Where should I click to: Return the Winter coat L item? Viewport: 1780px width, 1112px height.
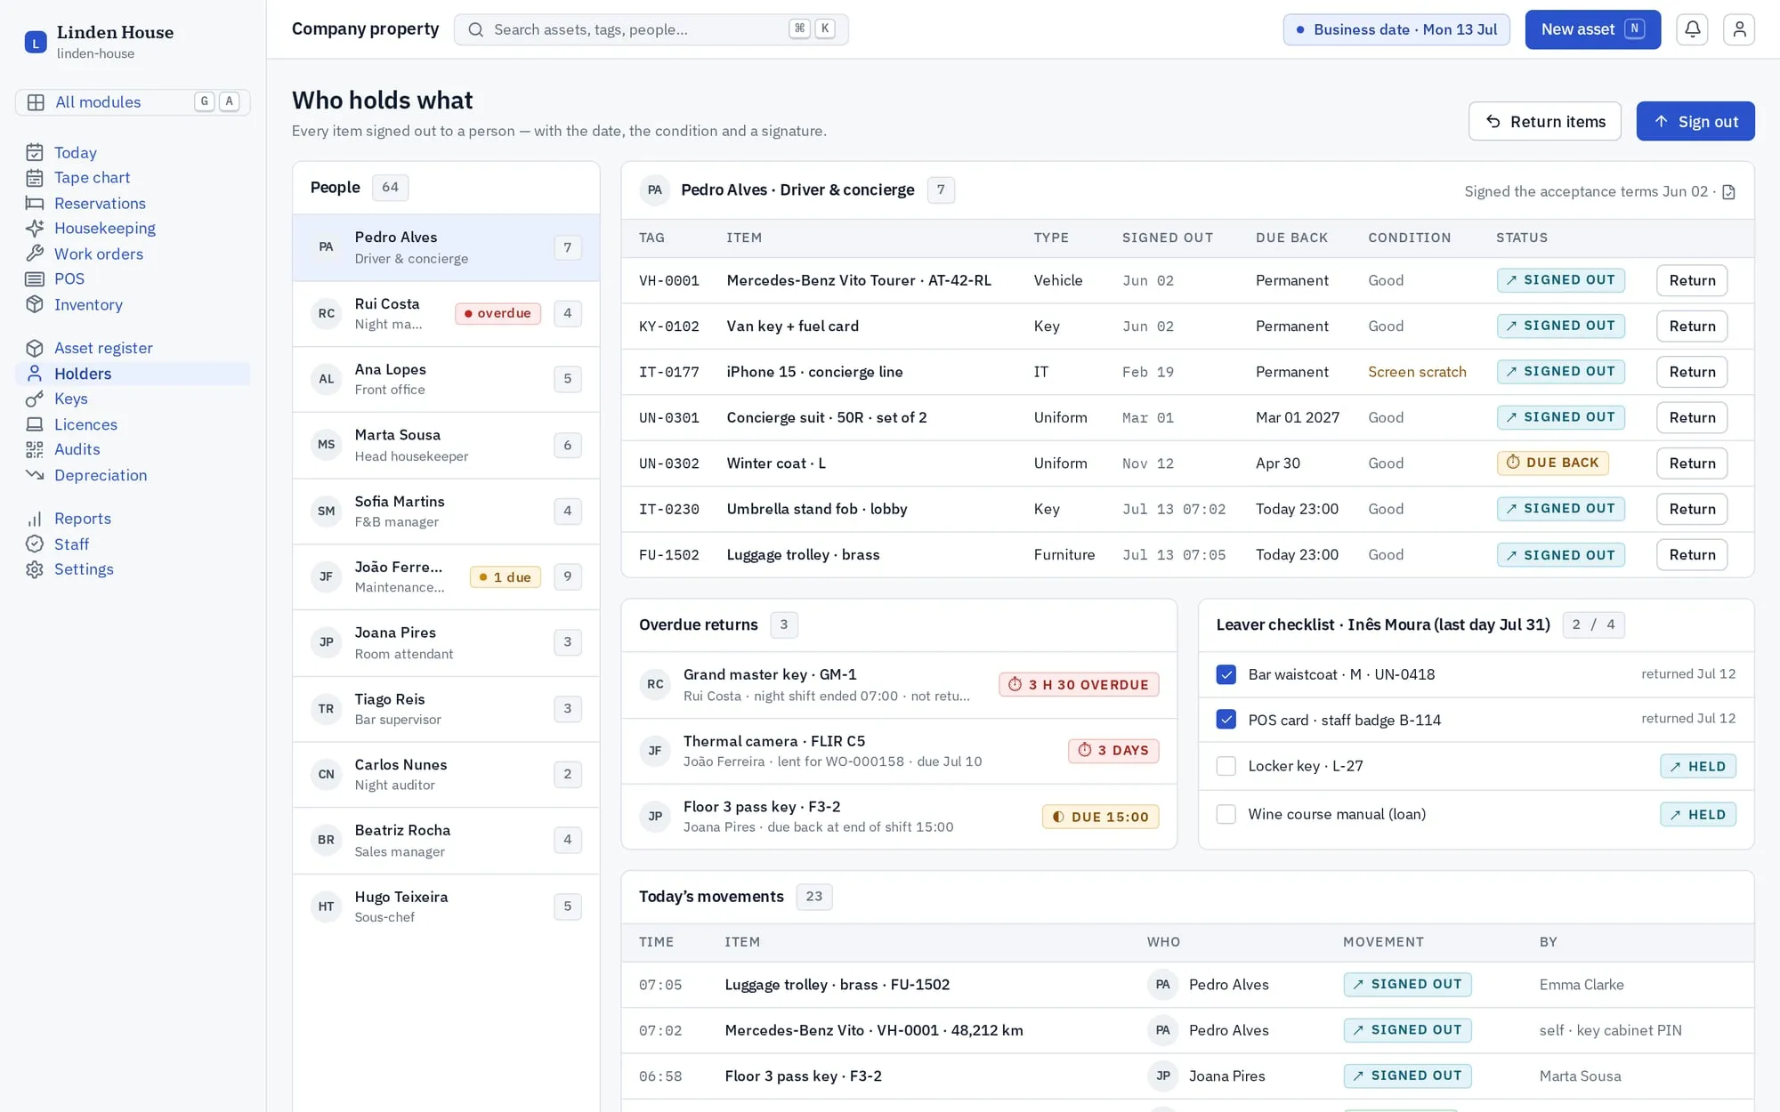[1691, 463]
